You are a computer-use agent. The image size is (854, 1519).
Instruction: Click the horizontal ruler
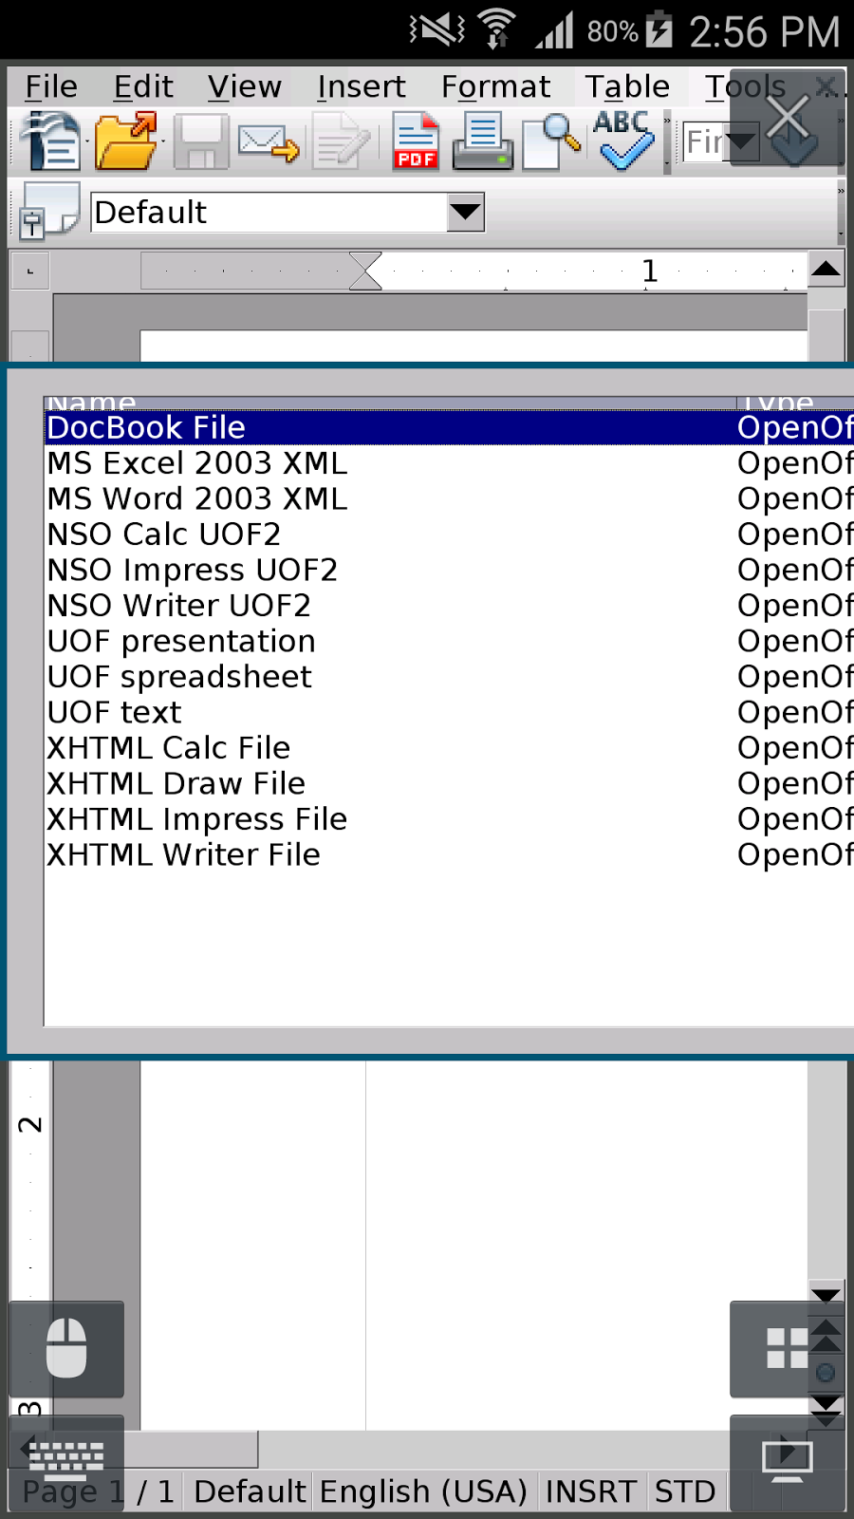click(x=473, y=271)
